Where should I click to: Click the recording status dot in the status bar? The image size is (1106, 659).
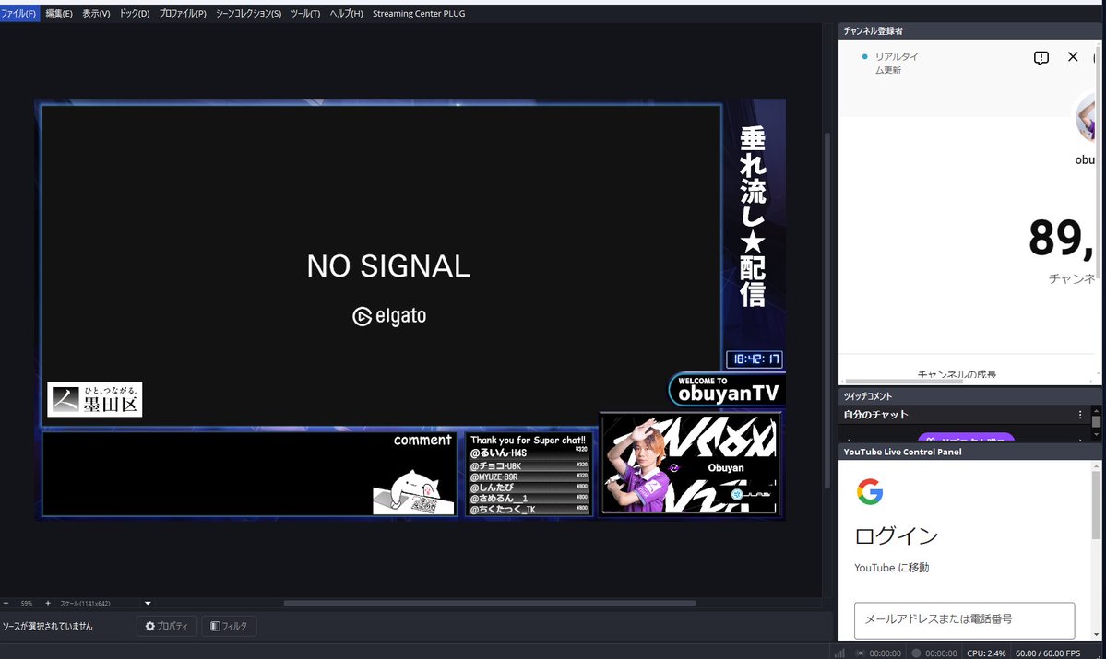(917, 653)
